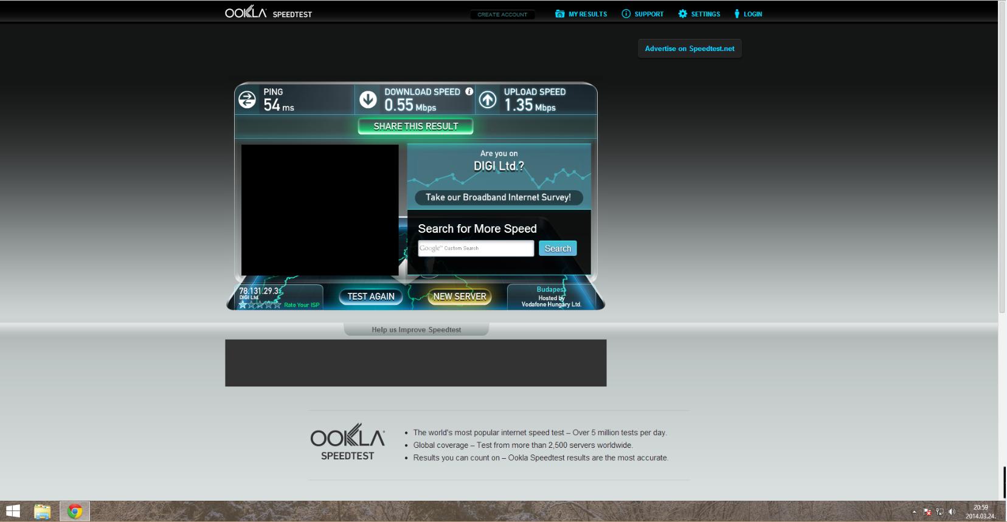Click the 0.55 Mbps download value

(x=410, y=105)
